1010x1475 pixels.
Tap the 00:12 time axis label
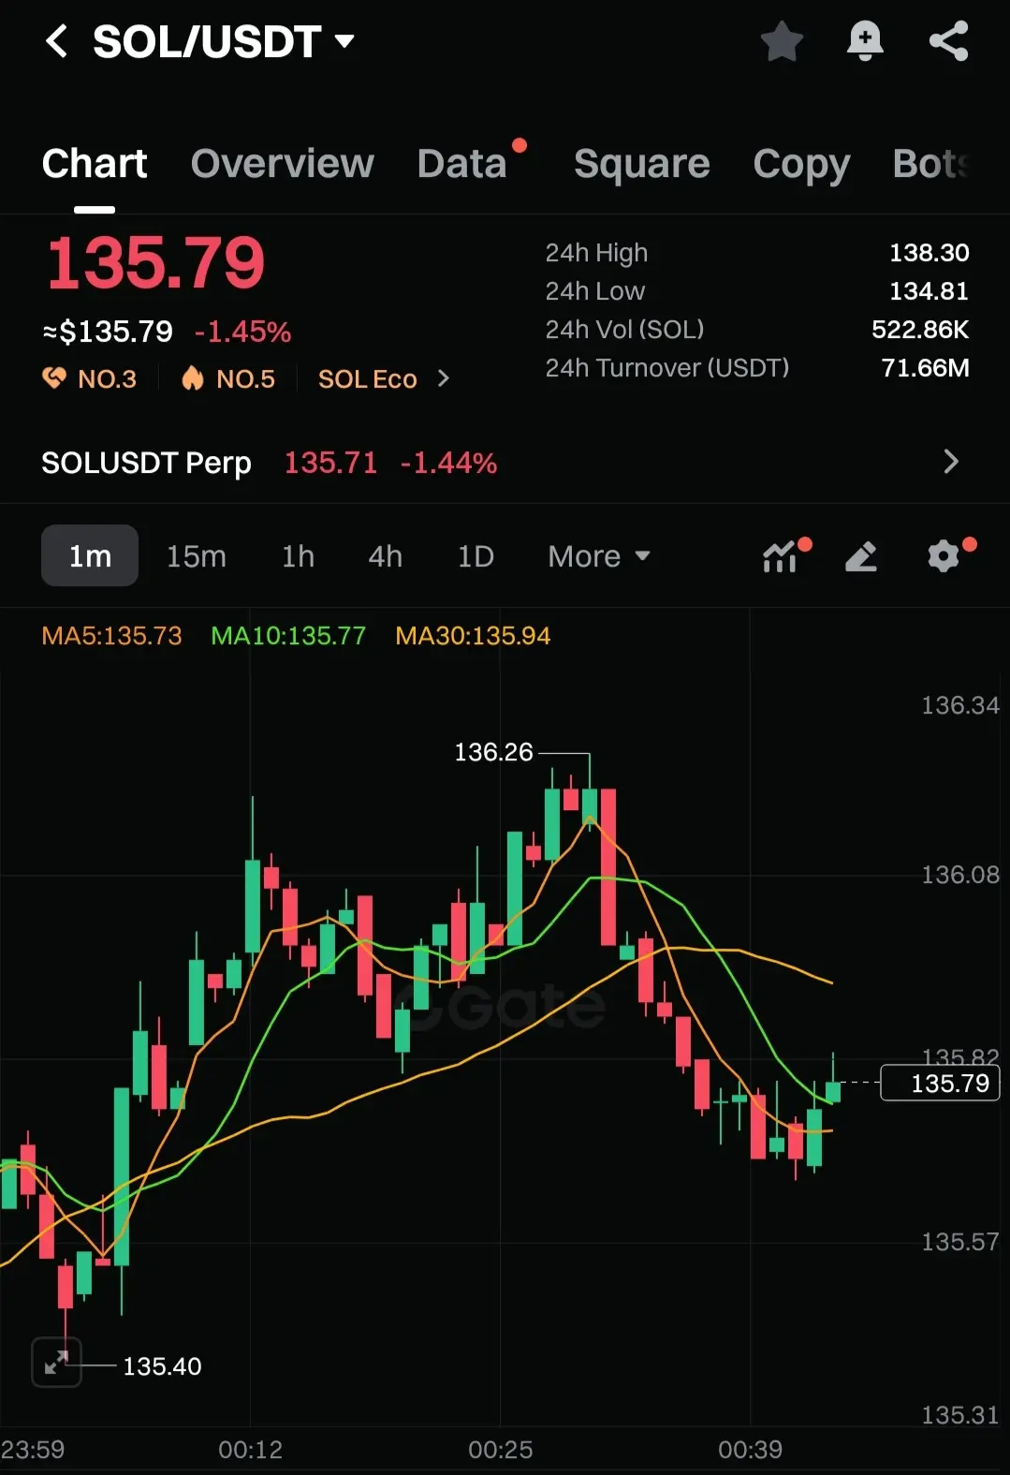(250, 1450)
